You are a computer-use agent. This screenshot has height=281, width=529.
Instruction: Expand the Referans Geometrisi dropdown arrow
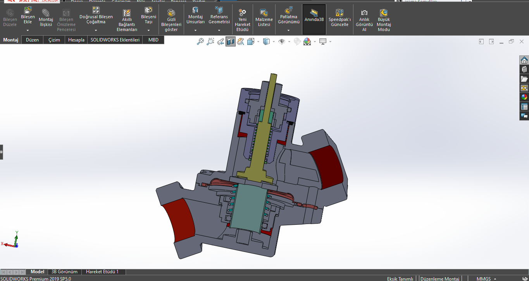tap(219, 30)
